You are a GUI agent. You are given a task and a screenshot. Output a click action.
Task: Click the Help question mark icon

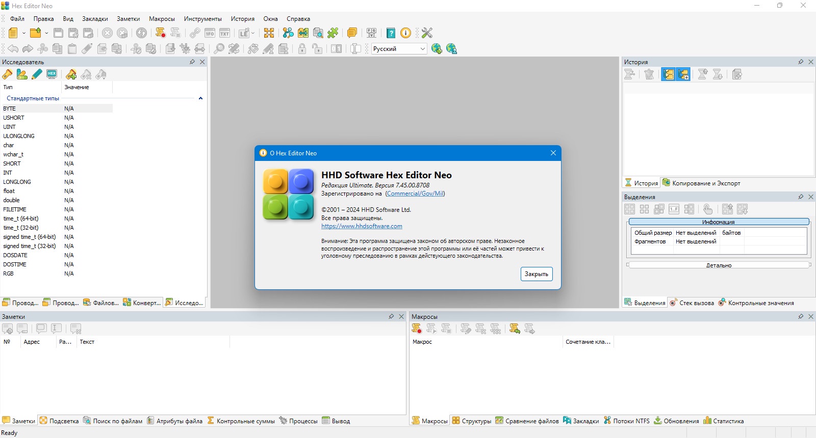[391, 33]
